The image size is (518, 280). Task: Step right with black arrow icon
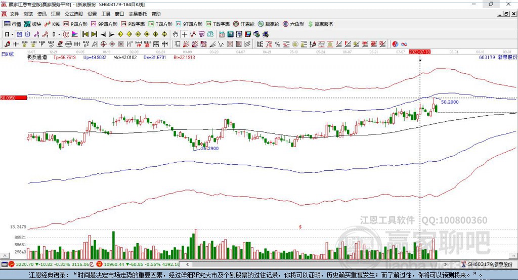[x=112, y=34]
